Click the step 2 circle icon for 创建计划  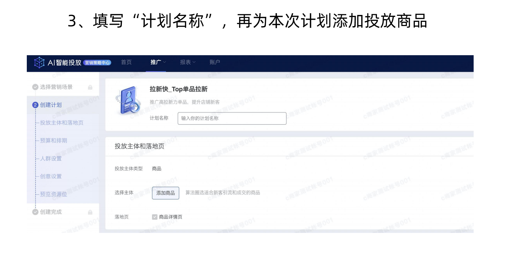pos(35,105)
